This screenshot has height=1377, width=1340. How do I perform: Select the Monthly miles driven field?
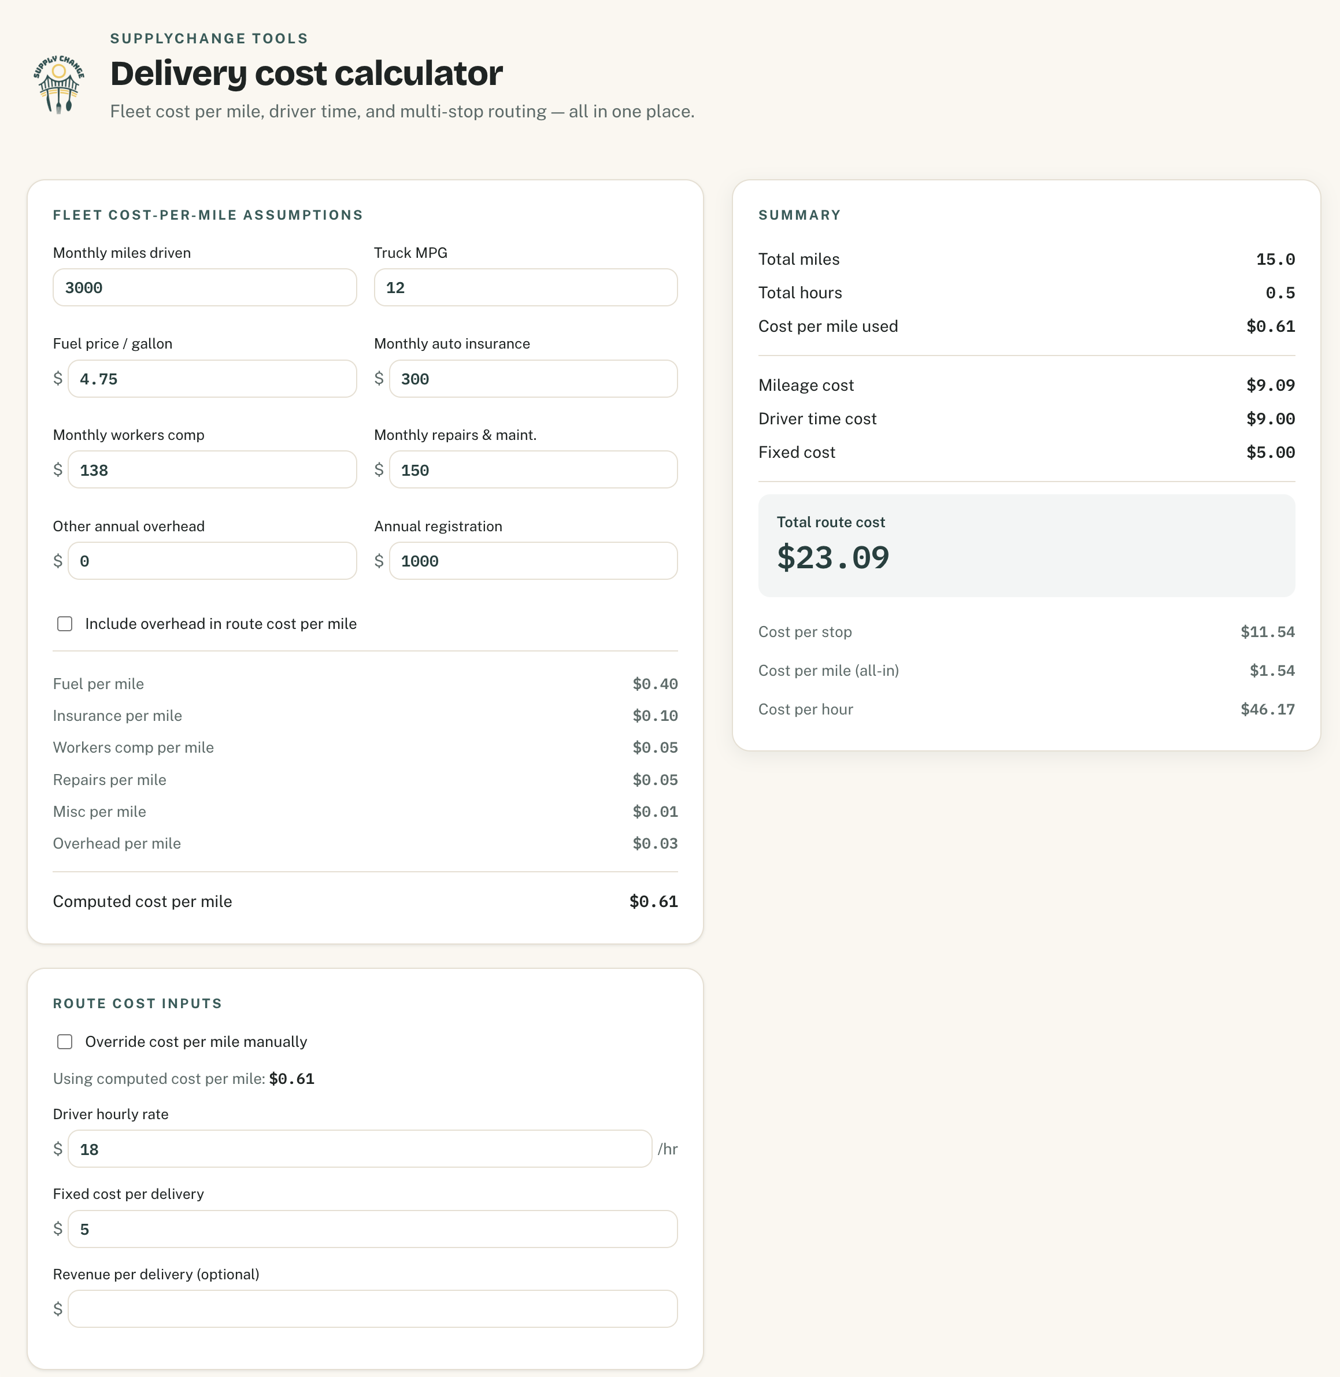tap(205, 288)
